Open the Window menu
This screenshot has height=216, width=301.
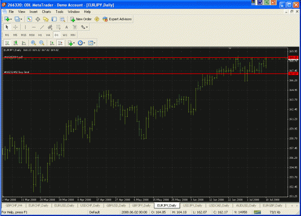pyautogui.click(x=74, y=12)
